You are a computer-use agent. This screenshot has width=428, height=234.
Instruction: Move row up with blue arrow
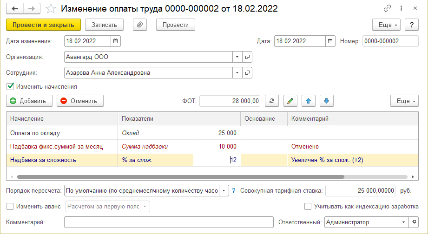309,101
